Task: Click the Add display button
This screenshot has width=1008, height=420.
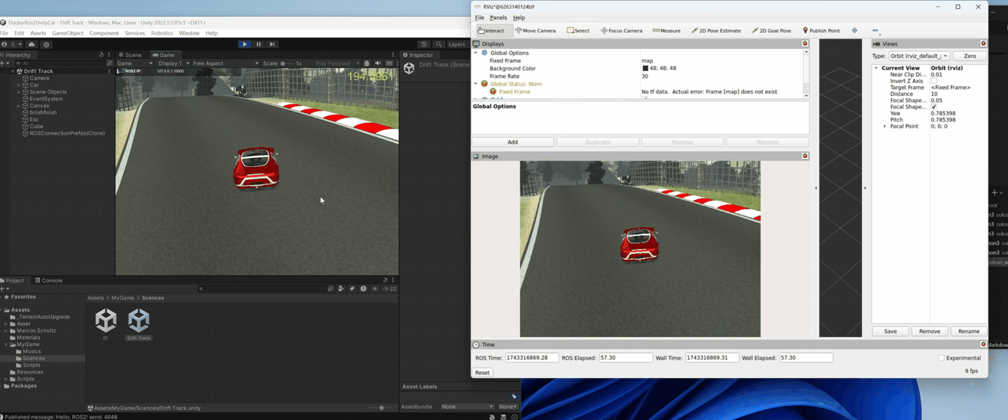Action: pyautogui.click(x=512, y=142)
